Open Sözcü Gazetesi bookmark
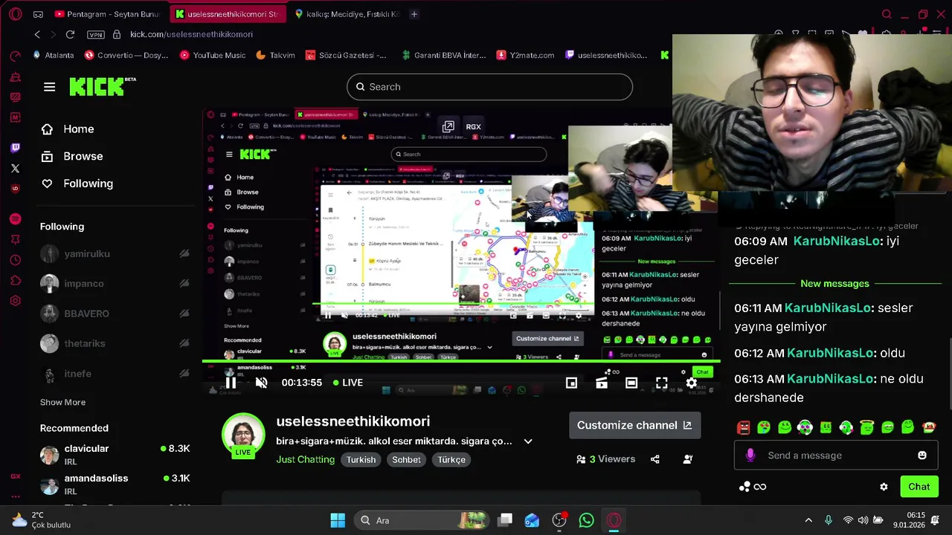 (345, 55)
